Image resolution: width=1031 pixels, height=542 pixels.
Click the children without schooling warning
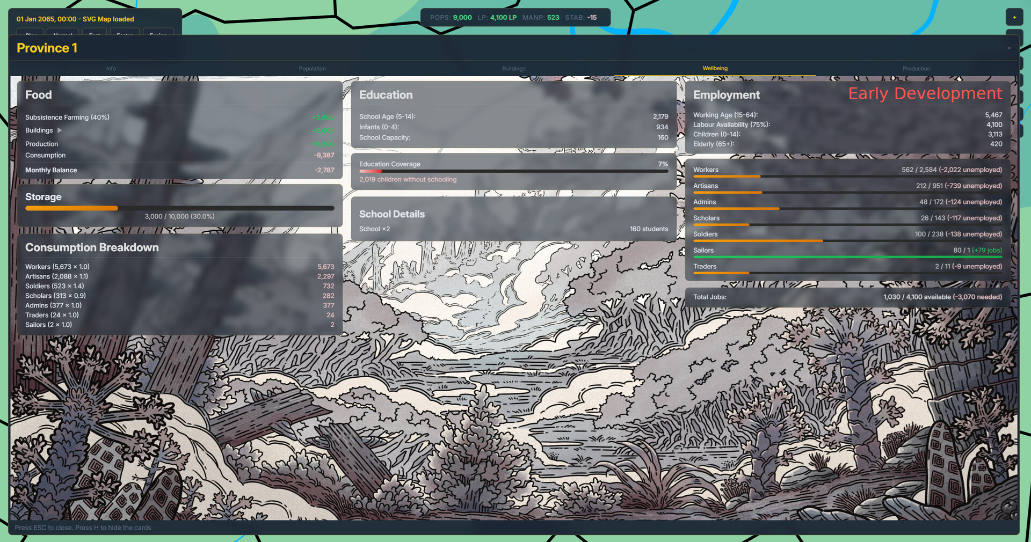[408, 179]
